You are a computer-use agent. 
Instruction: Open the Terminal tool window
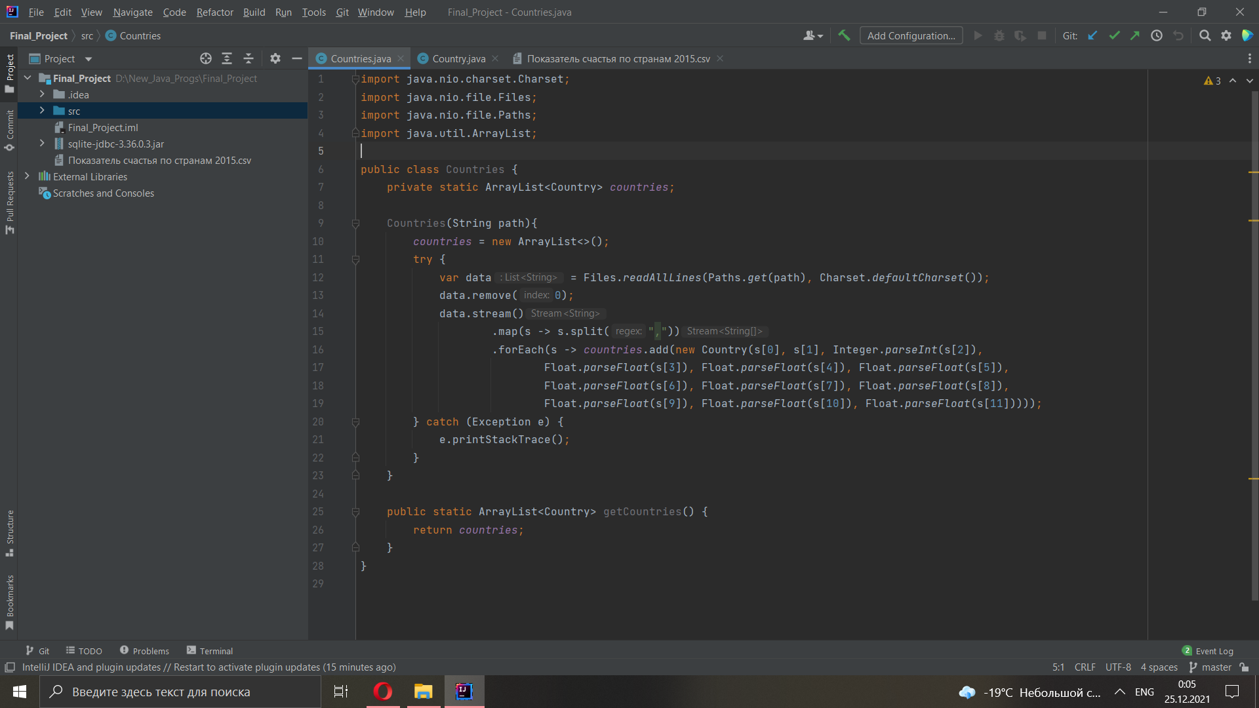pos(210,650)
